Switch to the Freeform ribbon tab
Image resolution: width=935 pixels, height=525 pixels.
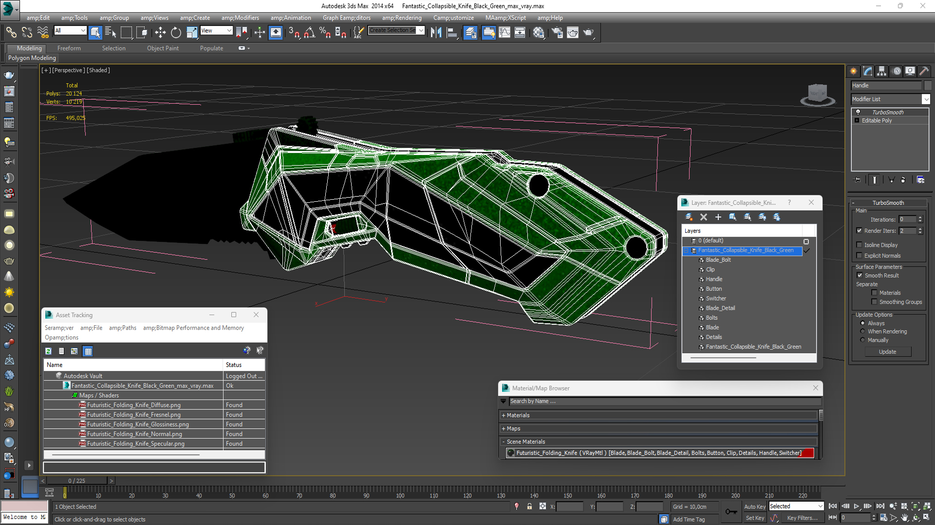(x=69, y=48)
